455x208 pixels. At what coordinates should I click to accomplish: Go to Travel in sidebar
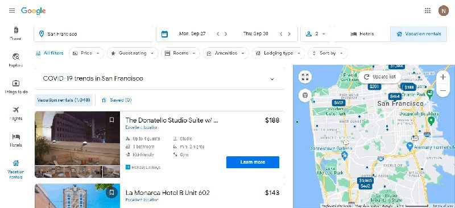pos(16,34)
